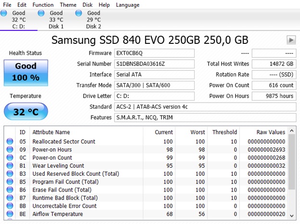The width and height of the screenshot is (300, 224).
Task: Click the Transfer Mode field
Action: pyautogui.click(x=154, y=85)
